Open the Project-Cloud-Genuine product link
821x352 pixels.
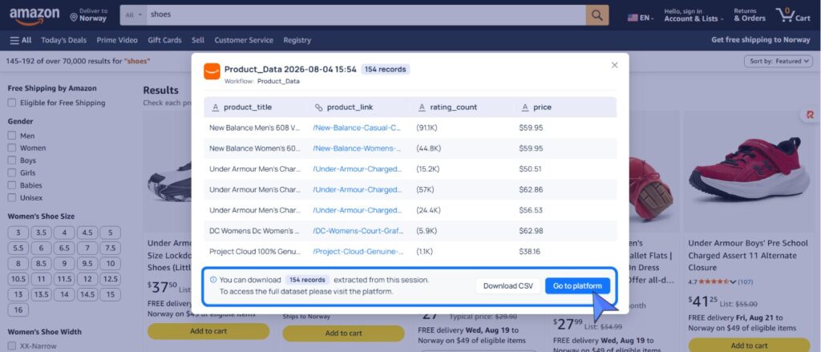pyautogui.click(x=358, y=252)
